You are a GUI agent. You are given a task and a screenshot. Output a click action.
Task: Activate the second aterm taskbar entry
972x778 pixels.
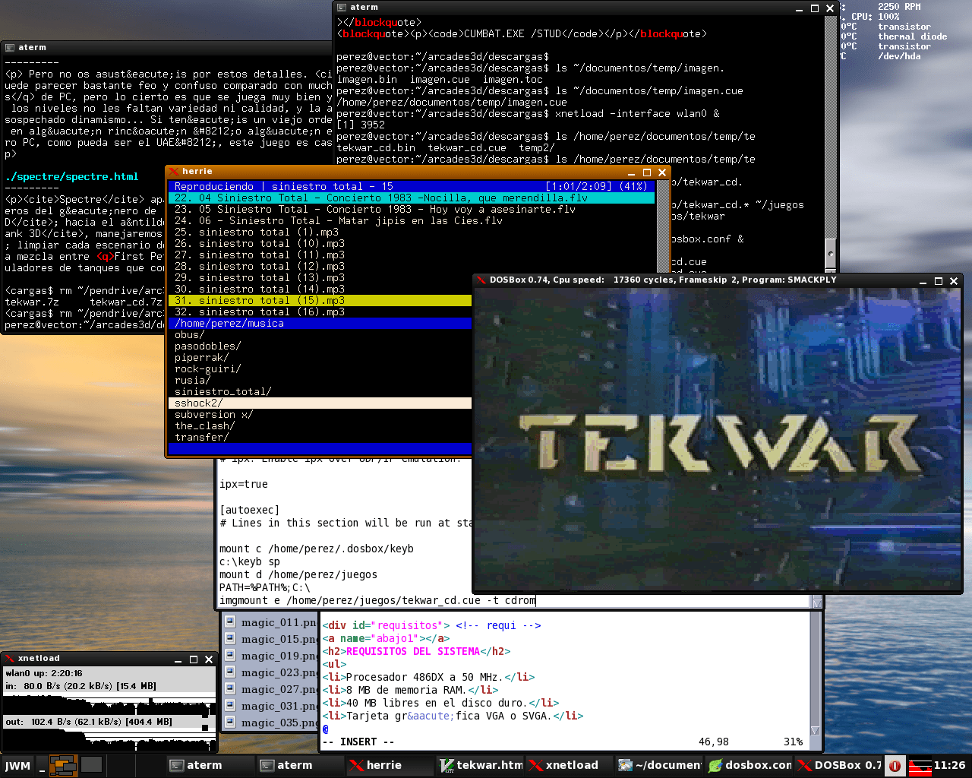(301, 765)
